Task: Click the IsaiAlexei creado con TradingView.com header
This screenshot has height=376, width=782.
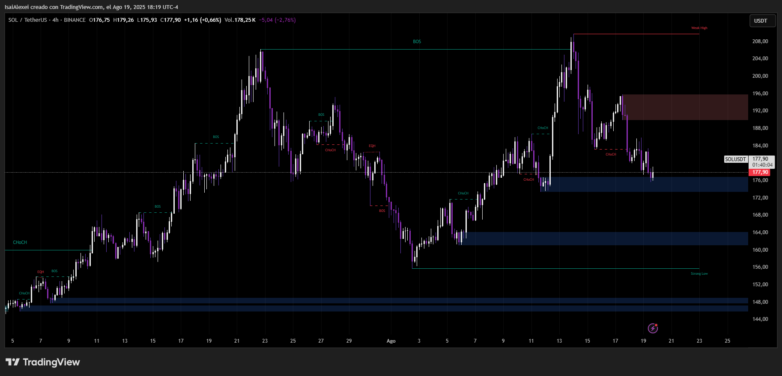Action: click(x=91, y=7)
